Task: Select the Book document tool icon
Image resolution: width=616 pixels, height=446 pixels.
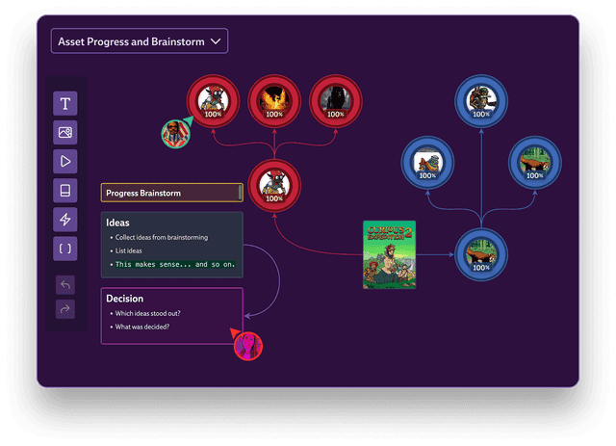Action: point(65,191)
